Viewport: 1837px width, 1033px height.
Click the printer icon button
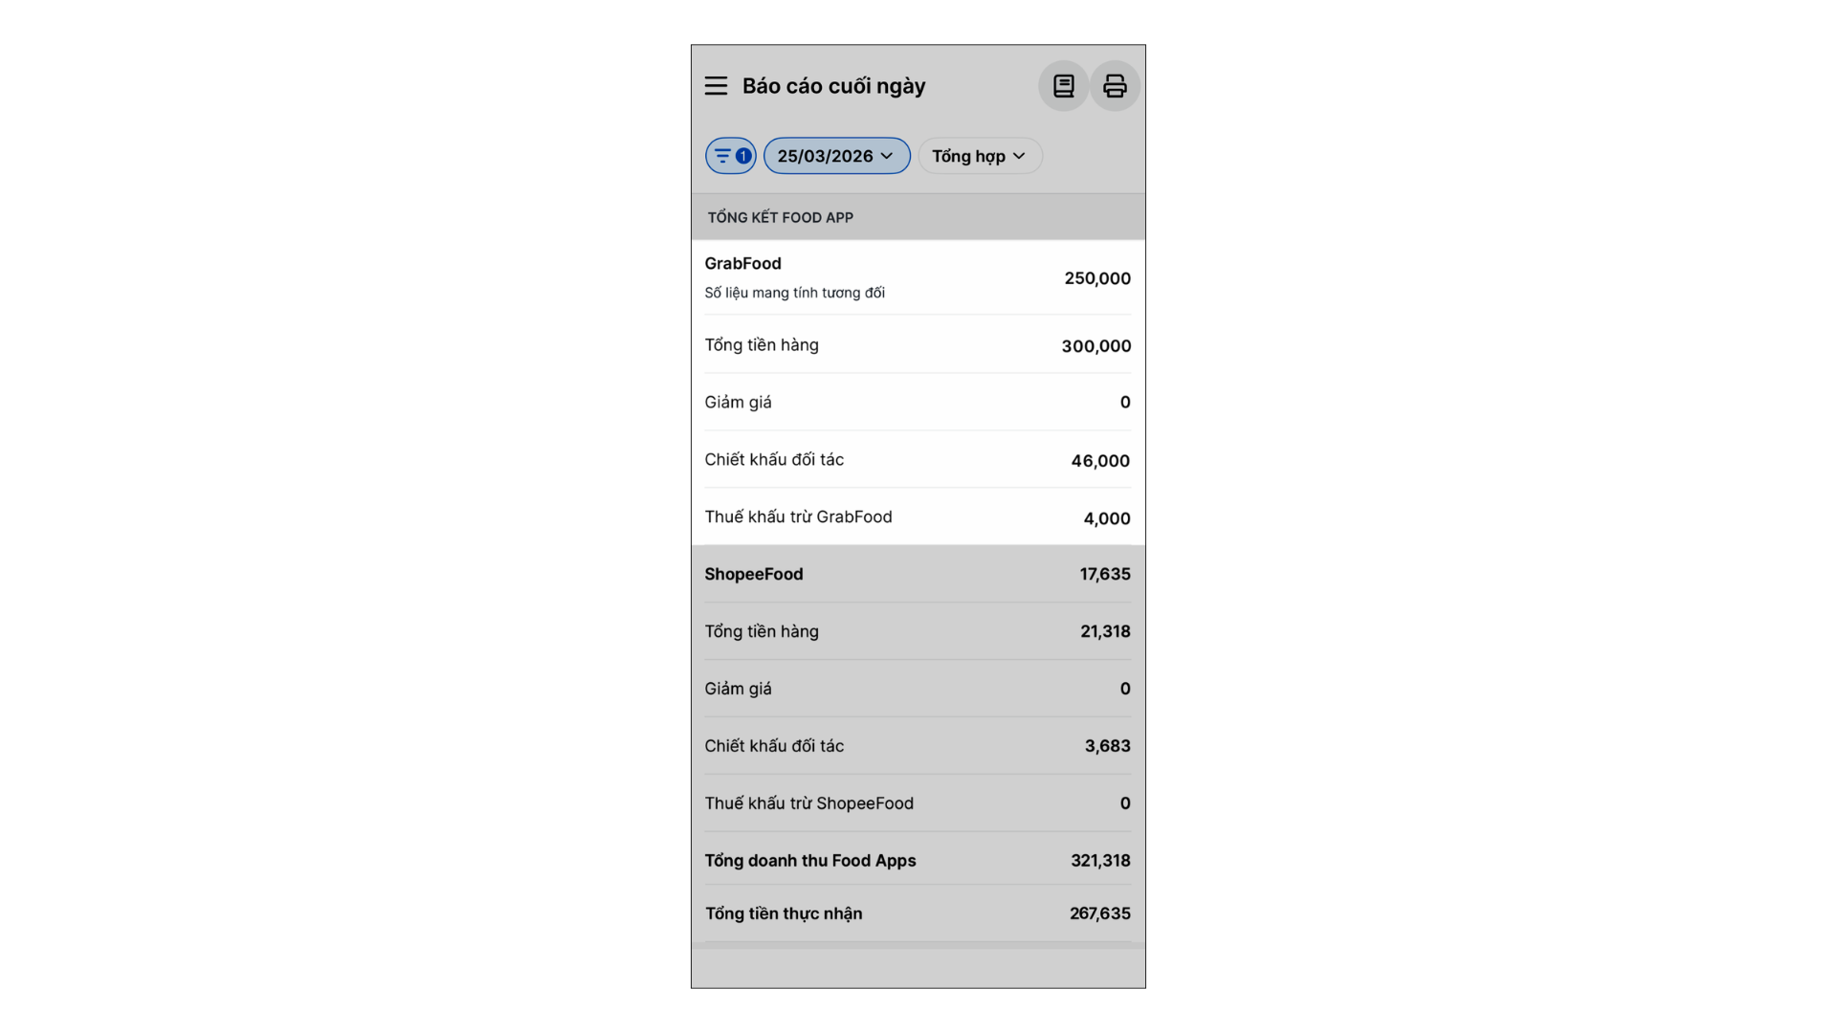[1115, 86]
